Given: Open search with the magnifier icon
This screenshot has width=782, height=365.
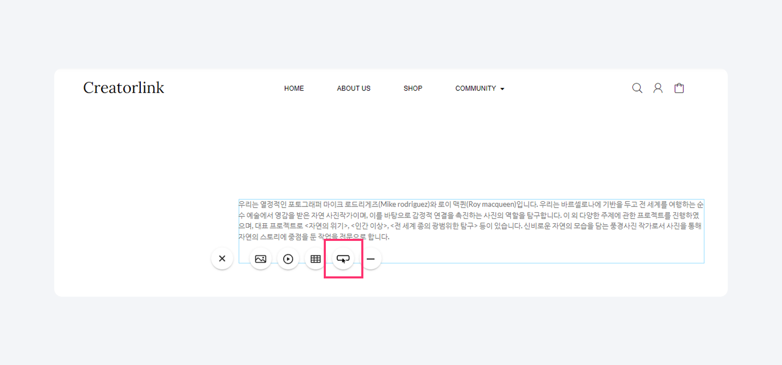Looking at the screenshot, I should (x=637, y=88).
